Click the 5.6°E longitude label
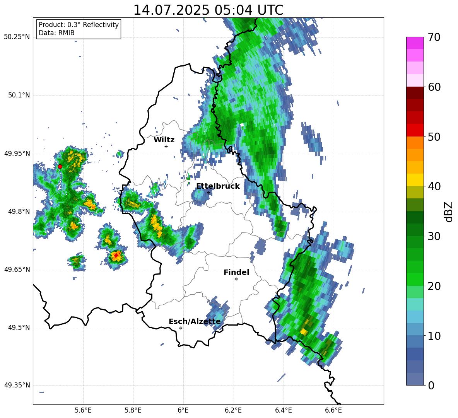 pos(83,410)
